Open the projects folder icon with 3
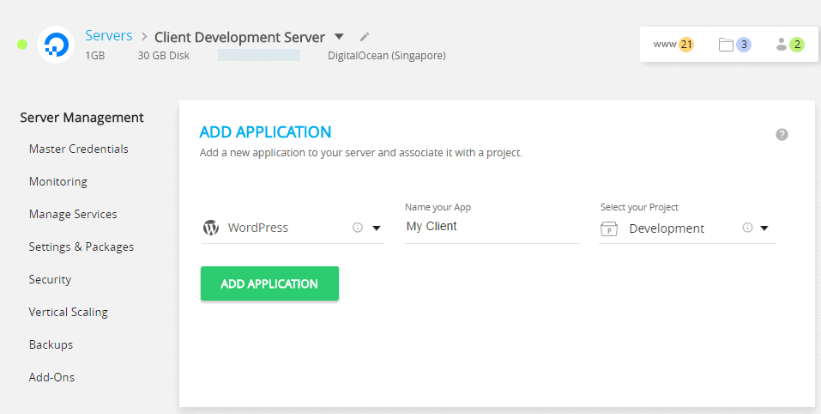Screen dimensions: 821x414 pyautogui.click(x=734, y=45)
